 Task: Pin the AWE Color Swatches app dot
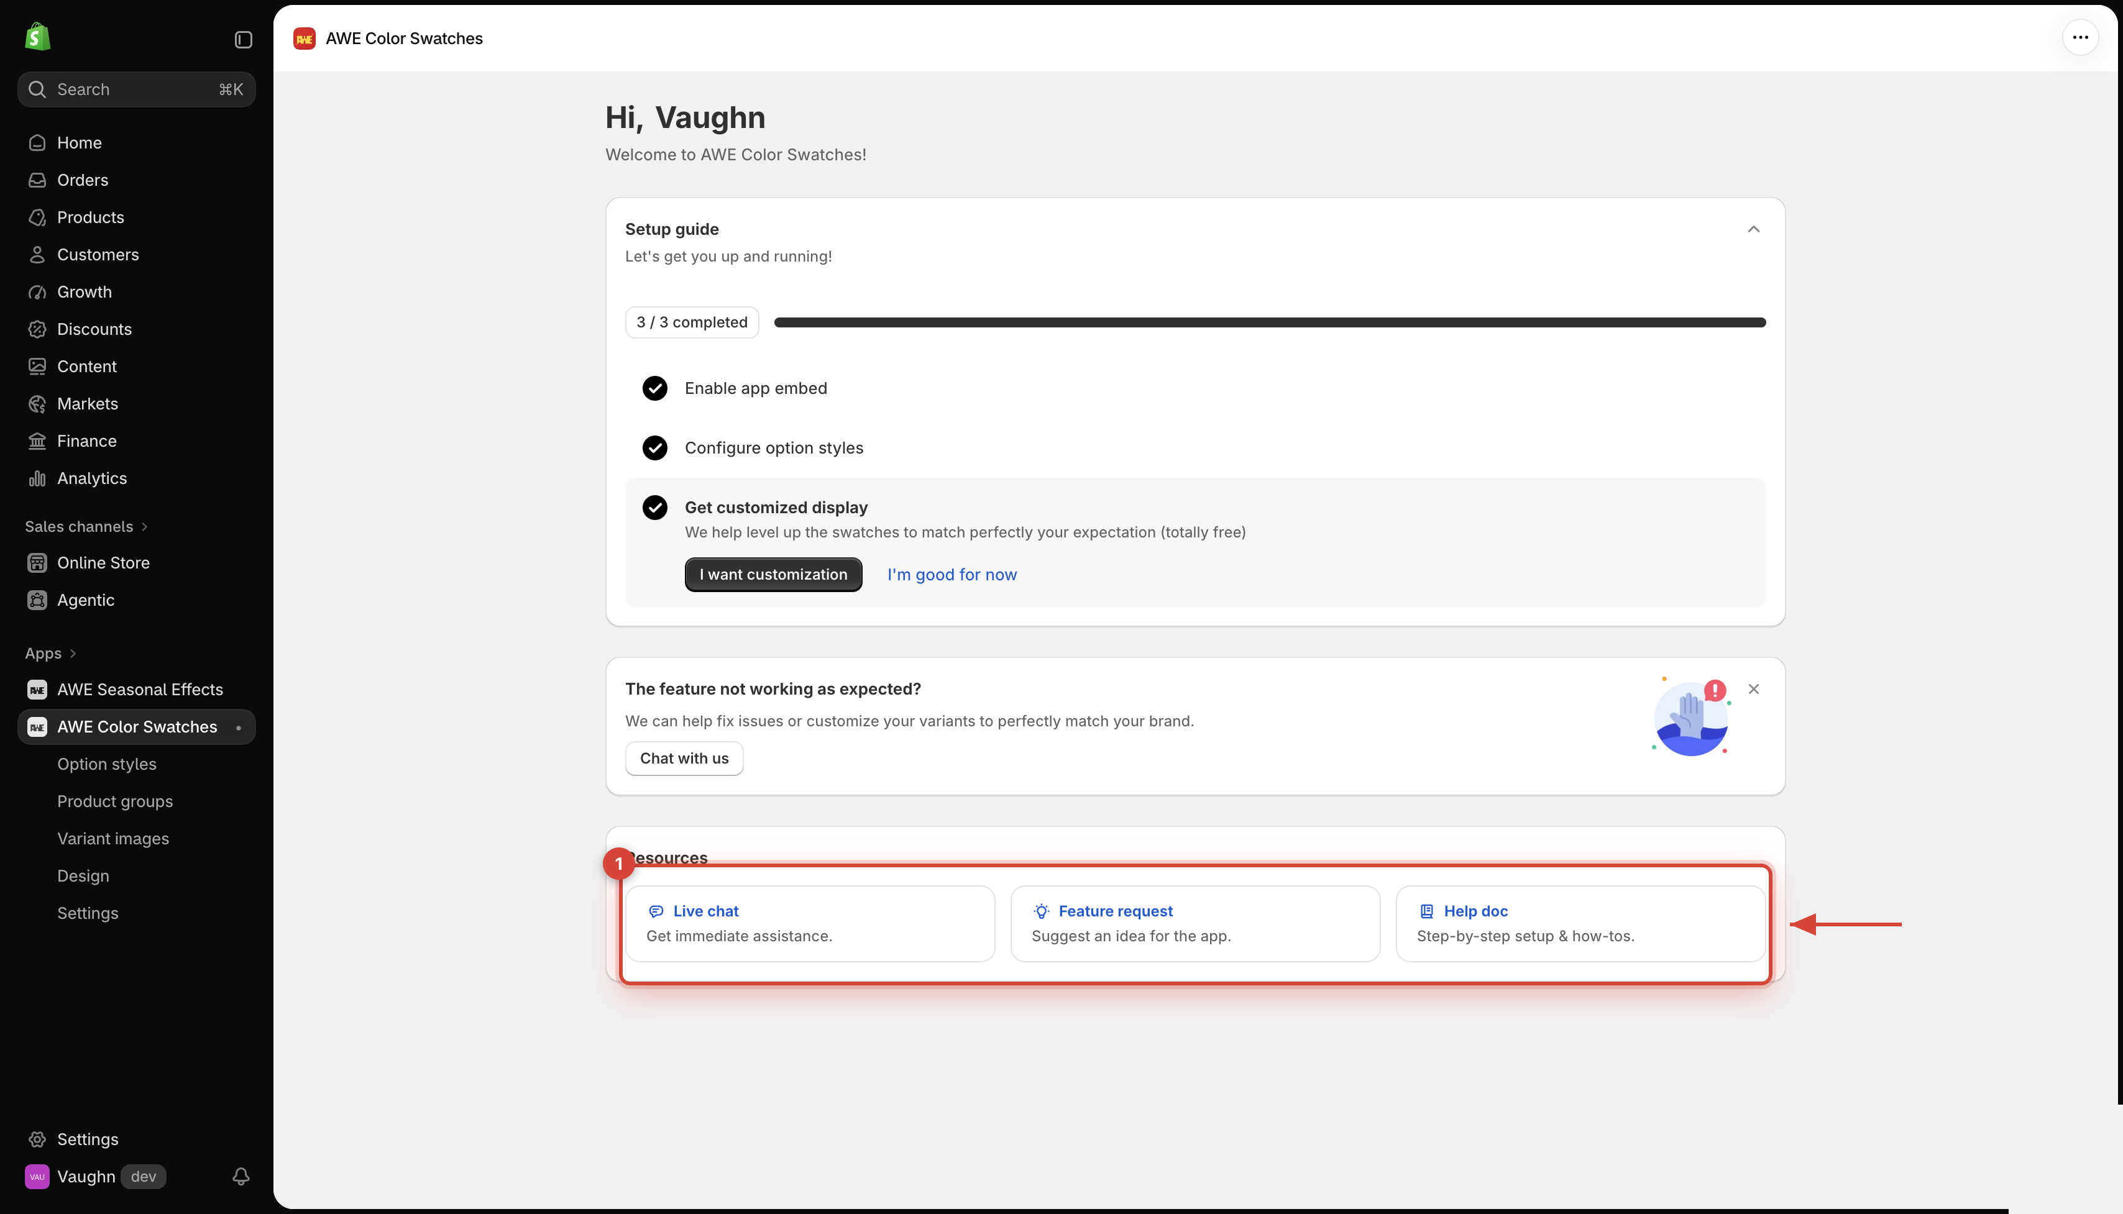pos(239,728)
